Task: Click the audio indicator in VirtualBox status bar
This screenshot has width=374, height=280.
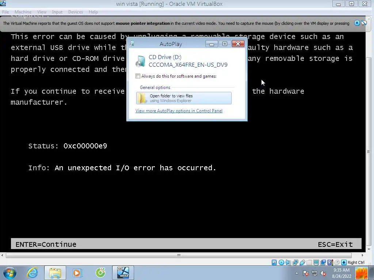Action: pos(288,262)
